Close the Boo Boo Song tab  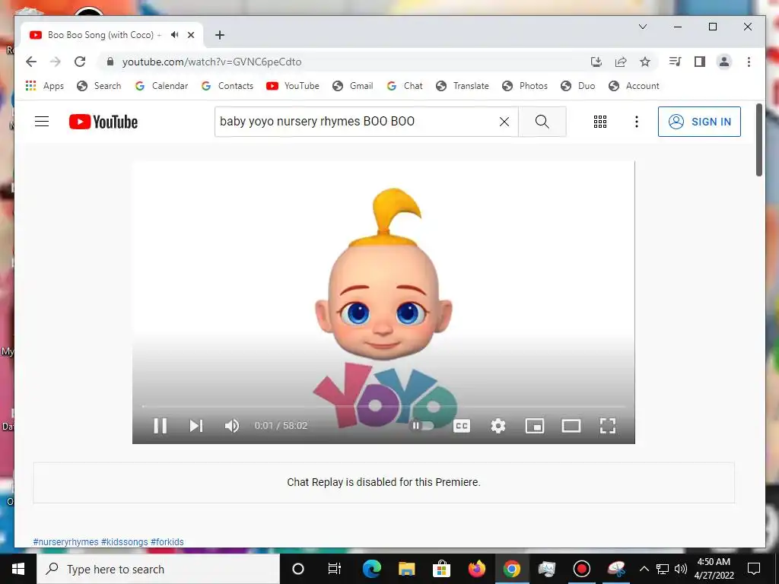(x=191, y=35)
